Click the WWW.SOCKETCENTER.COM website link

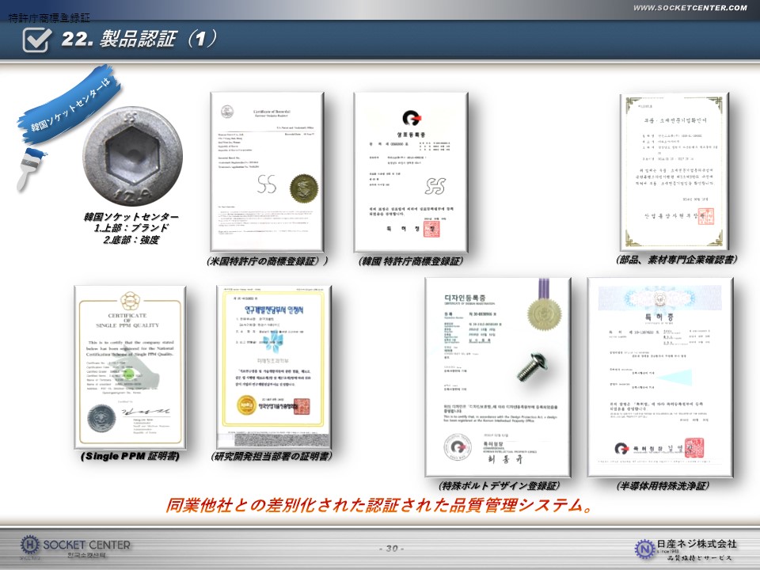(x=690, y=8)
